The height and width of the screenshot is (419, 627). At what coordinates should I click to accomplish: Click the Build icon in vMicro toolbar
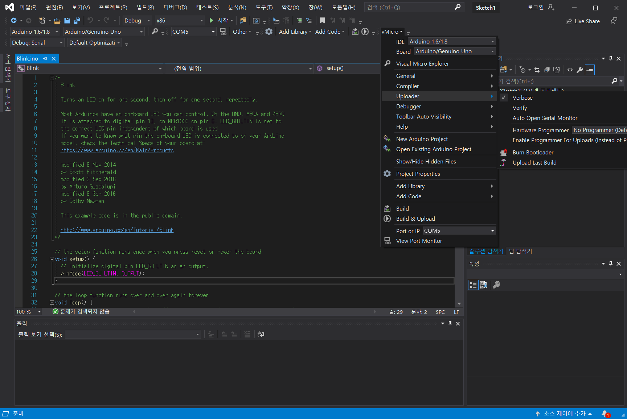pos(355,32)
